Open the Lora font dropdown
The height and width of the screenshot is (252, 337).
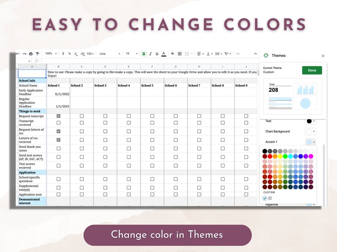coord(110,54)
